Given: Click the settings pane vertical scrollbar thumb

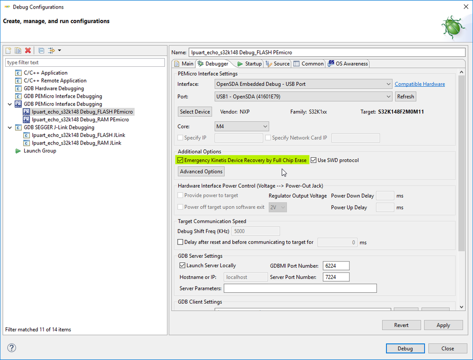Looking at the screenshot, I should click(x=461, y=163).
